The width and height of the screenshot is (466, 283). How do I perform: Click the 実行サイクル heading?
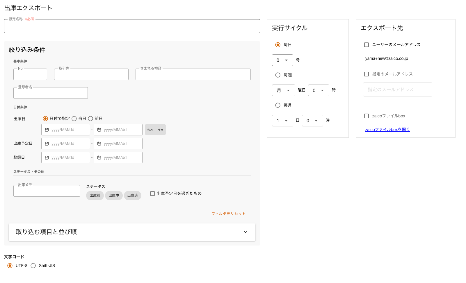(x=290, y=28)
